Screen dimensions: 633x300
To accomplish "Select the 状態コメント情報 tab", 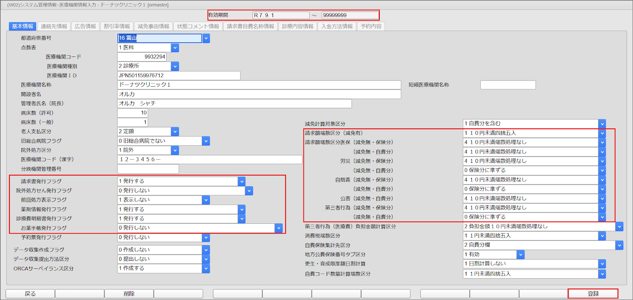I will pos(198,26).
